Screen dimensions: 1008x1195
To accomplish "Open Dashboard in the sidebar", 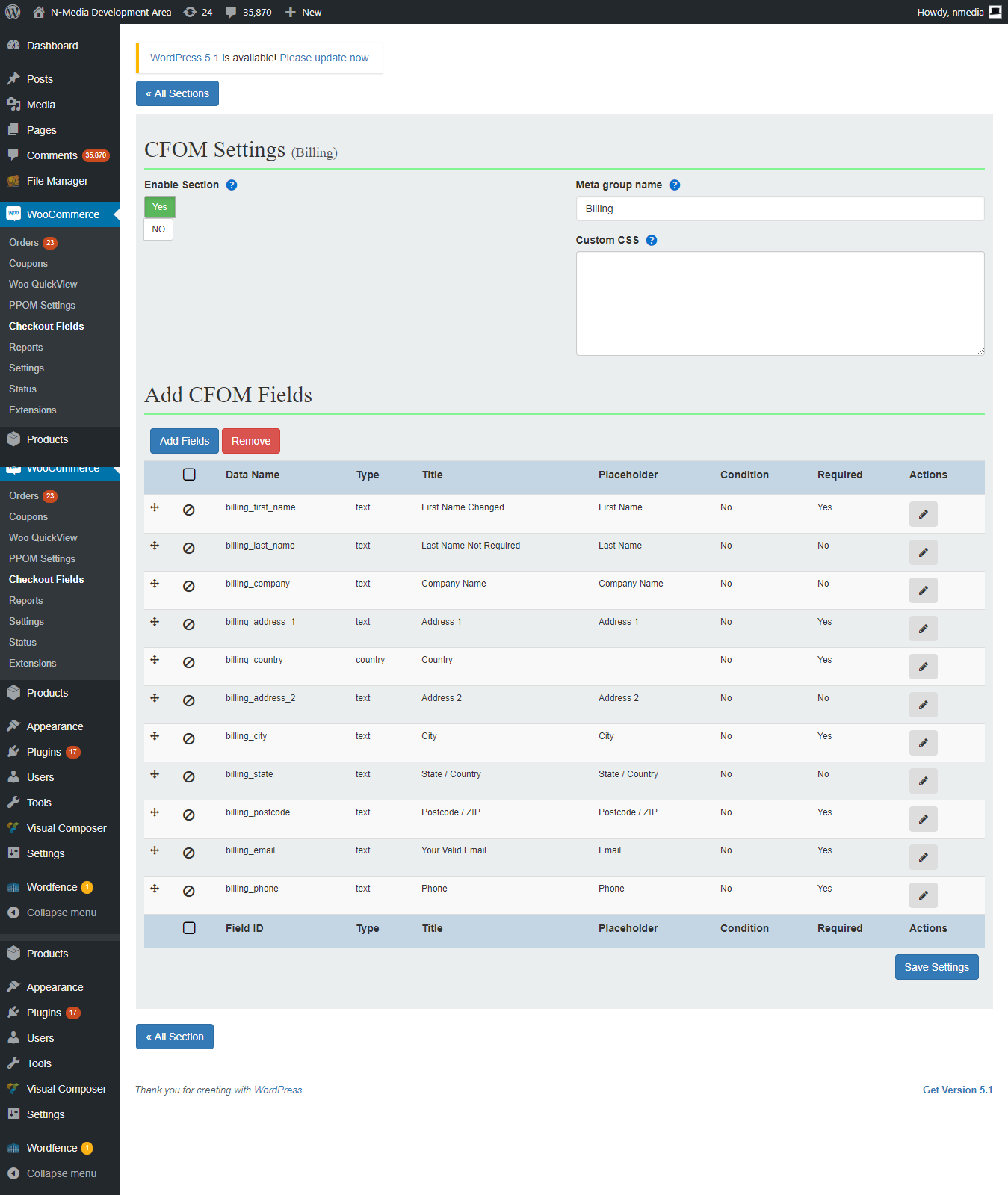I will (52, 46).
